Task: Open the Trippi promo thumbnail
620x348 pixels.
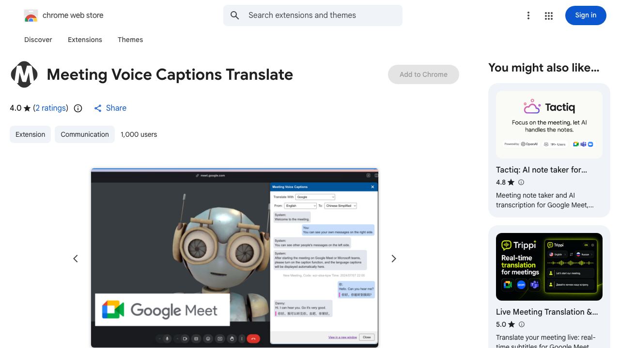Action: click(x=549, y=267)
